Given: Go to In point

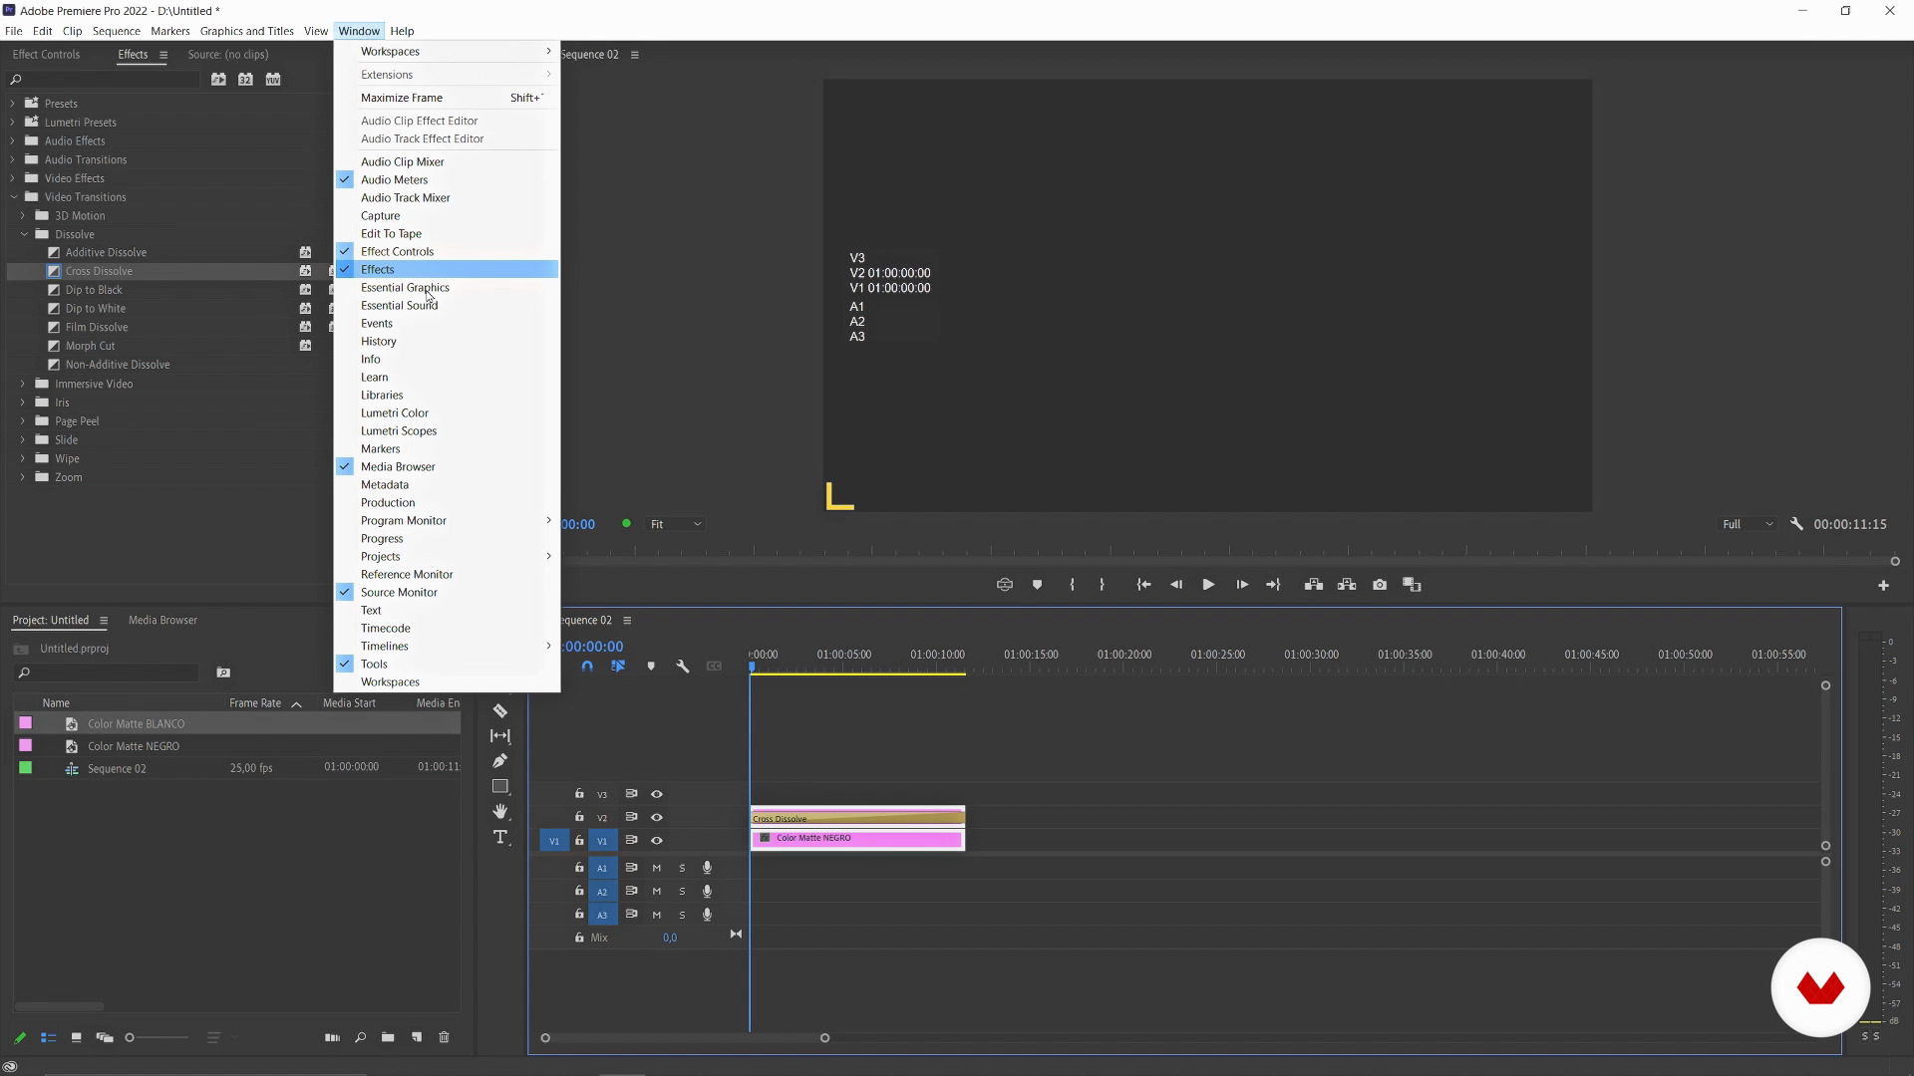Looking at the screenshot, I should tap(1144, 585).
